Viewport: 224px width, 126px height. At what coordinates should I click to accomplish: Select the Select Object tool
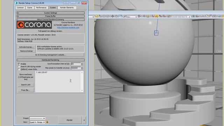click(97, 16)
